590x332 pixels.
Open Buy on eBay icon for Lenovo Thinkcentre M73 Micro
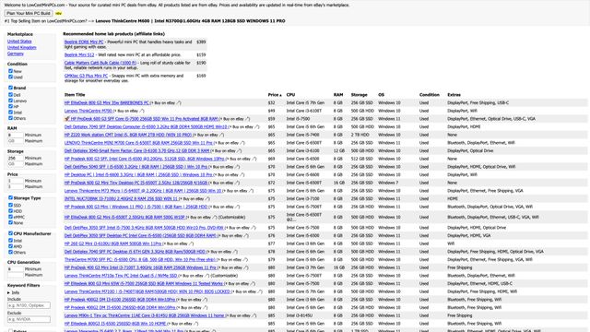(x=252, y=191)
